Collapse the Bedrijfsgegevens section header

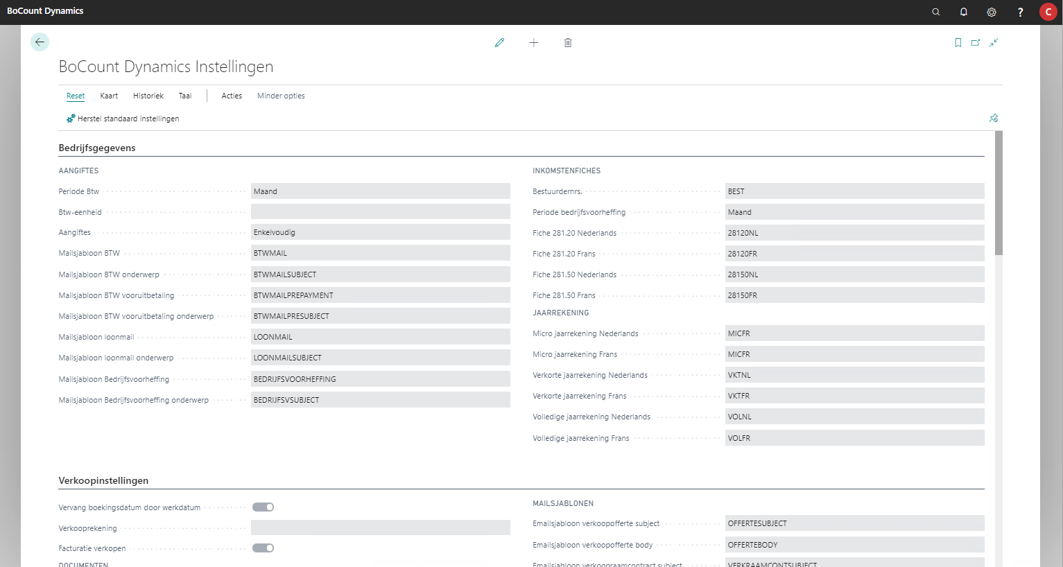click(x=97, y=148)
